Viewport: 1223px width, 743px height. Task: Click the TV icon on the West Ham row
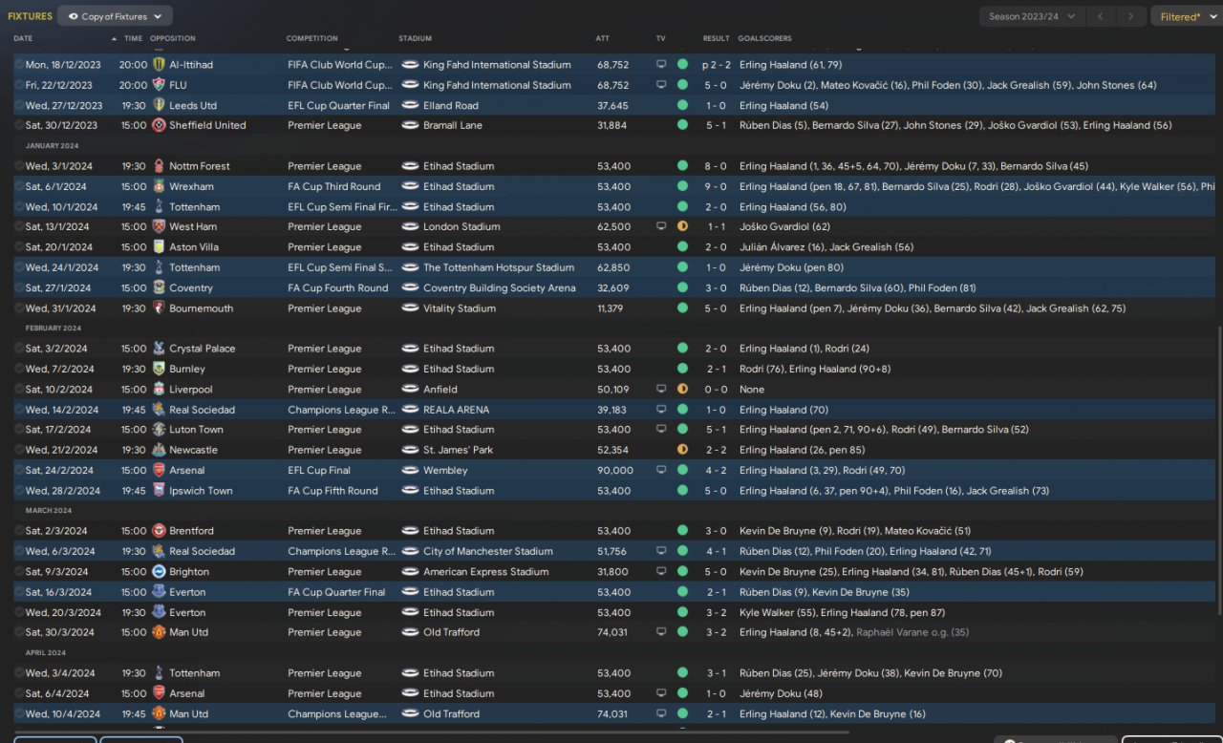pos(661,227)
